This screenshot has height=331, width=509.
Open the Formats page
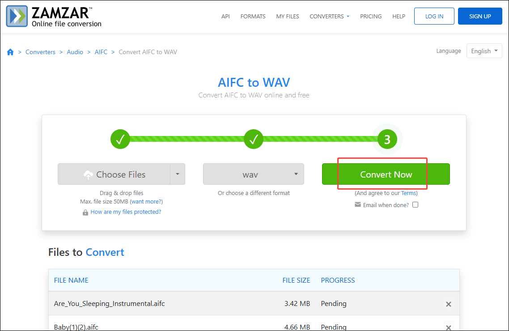(x=253, y=16)
